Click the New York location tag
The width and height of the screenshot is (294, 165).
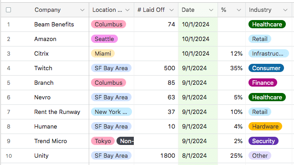[112, 112]
